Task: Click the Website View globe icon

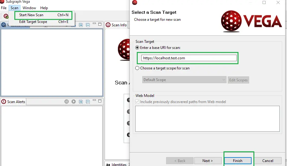Action: click(3, 24)
